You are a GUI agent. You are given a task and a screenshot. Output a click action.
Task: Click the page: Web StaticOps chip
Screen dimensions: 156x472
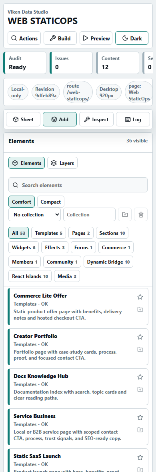tap(139, 92)
